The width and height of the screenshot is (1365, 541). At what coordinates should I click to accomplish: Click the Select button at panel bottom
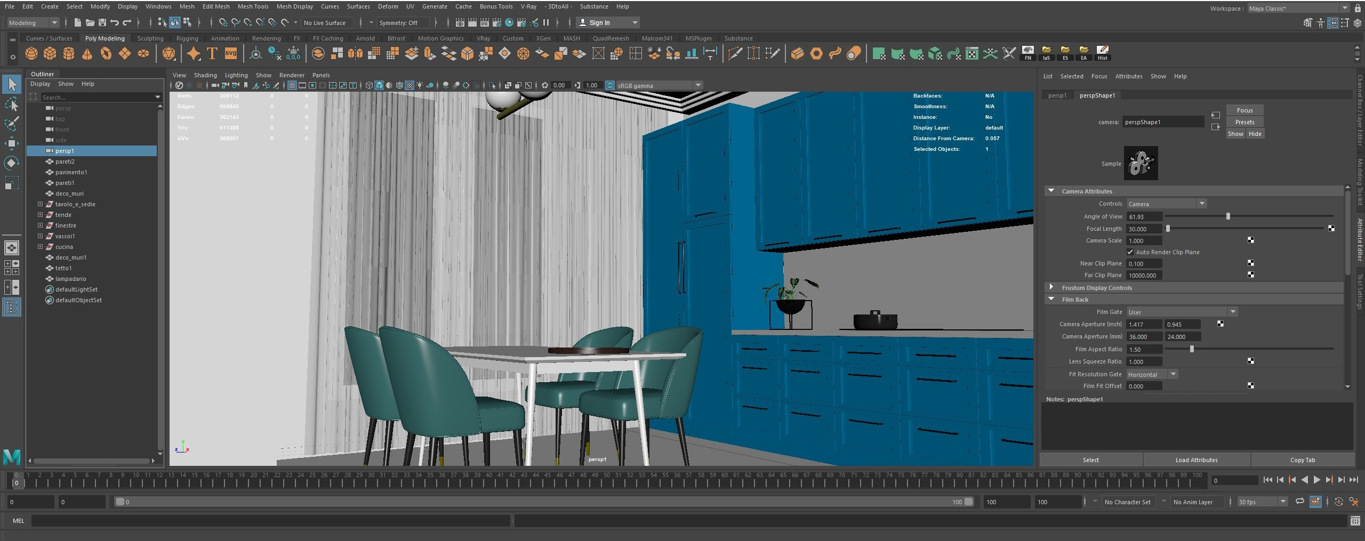pyautogui.click(x=1090, y=460)
